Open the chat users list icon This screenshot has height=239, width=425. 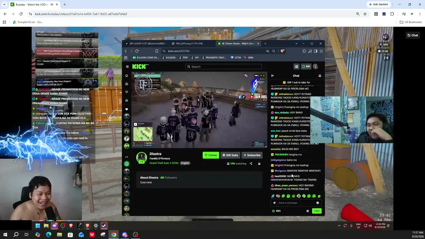point(320,76)
